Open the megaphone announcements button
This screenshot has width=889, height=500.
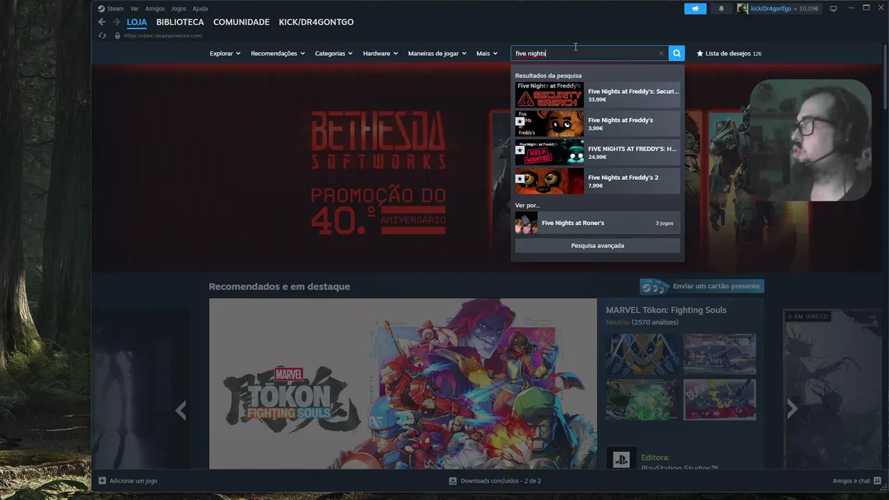coord(695,8)
